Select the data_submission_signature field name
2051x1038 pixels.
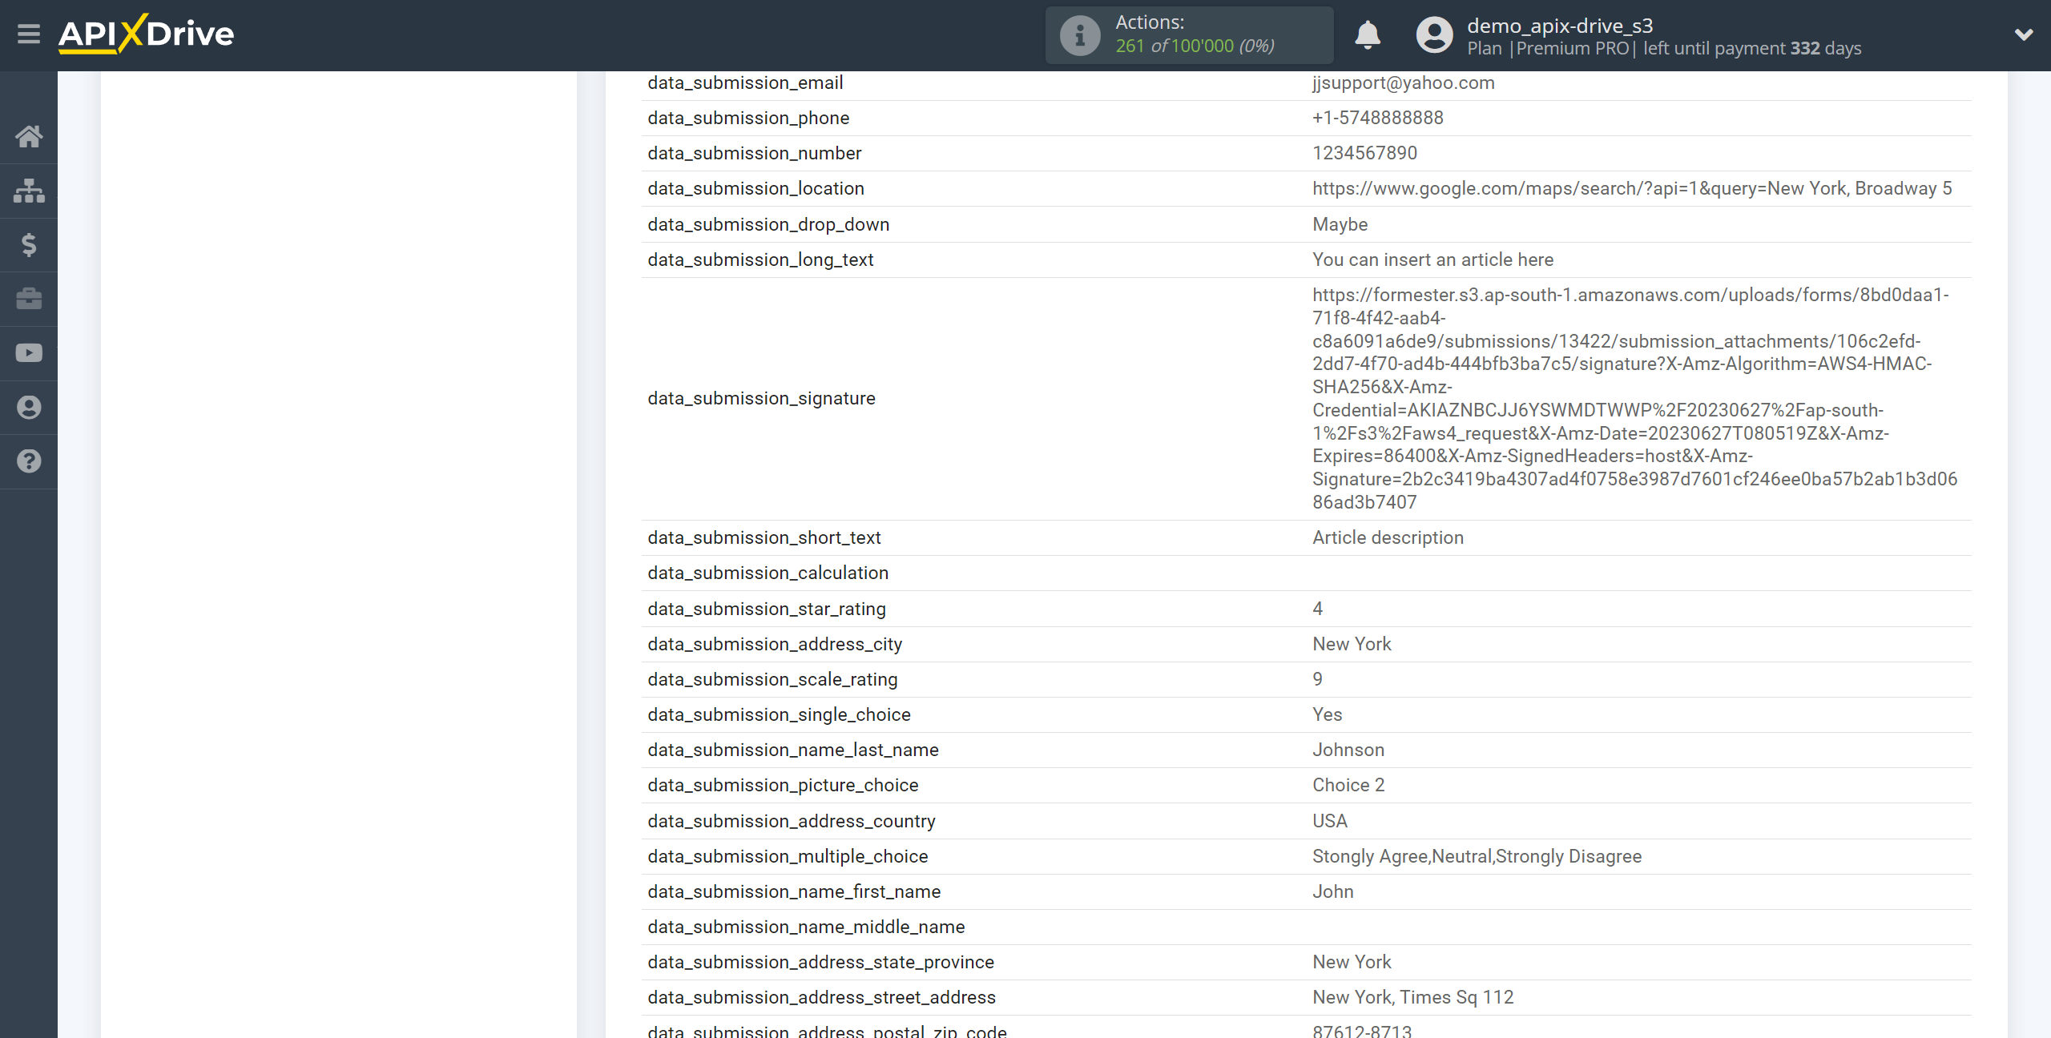761,398
